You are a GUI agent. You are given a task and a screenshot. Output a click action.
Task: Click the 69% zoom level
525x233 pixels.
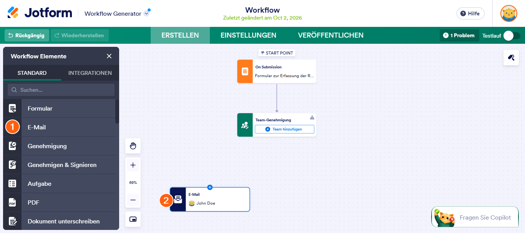click(x=133, y=183)
